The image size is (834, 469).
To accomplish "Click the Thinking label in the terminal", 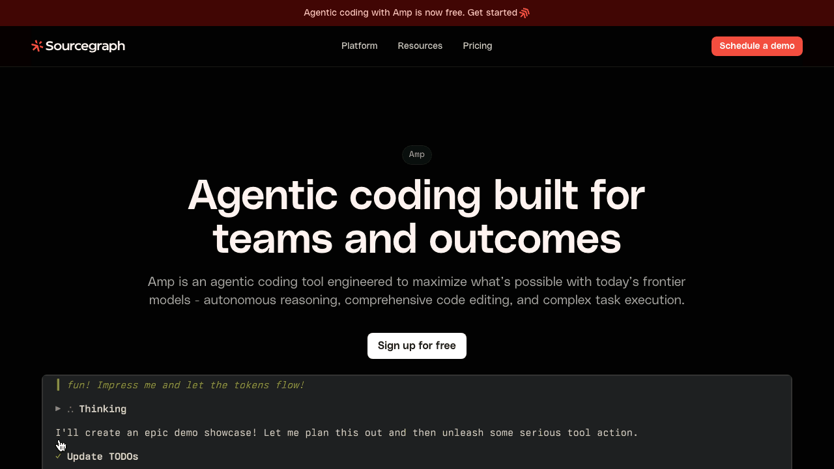I will (x=102, y=409).
